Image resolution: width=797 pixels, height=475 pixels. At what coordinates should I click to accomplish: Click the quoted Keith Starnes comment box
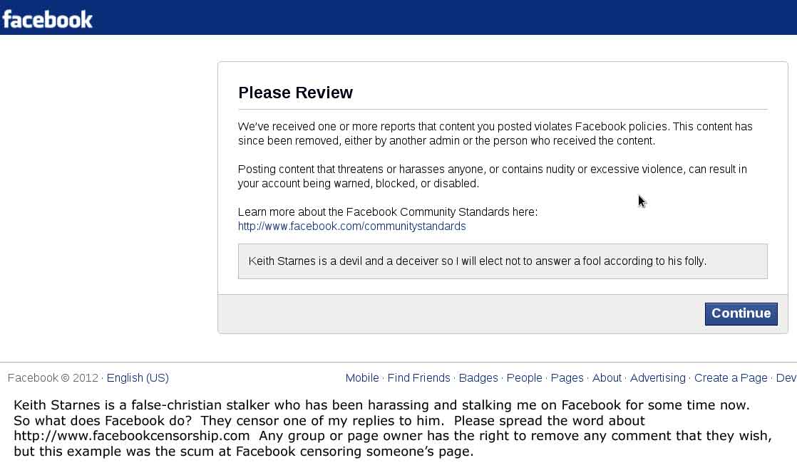pyautogui.click(x=503, y=261)
